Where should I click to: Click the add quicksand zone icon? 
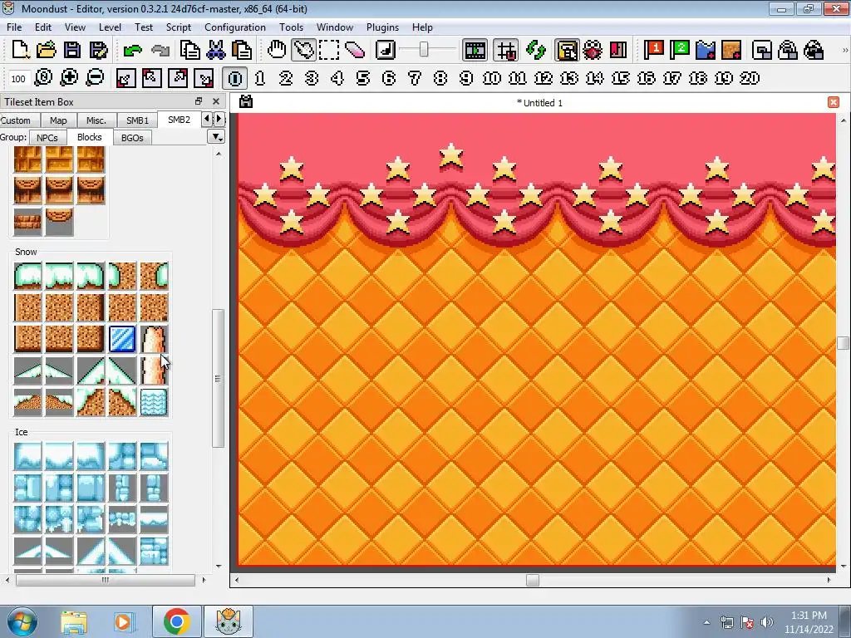[731, 50]
